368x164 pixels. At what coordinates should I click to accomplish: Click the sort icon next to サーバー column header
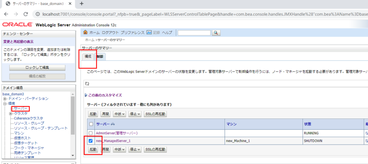tap(112, 124)
